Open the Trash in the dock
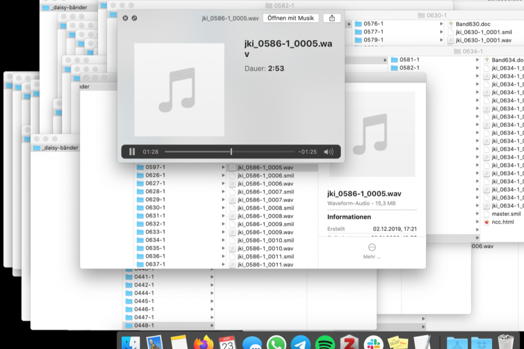 pos(506,342)
